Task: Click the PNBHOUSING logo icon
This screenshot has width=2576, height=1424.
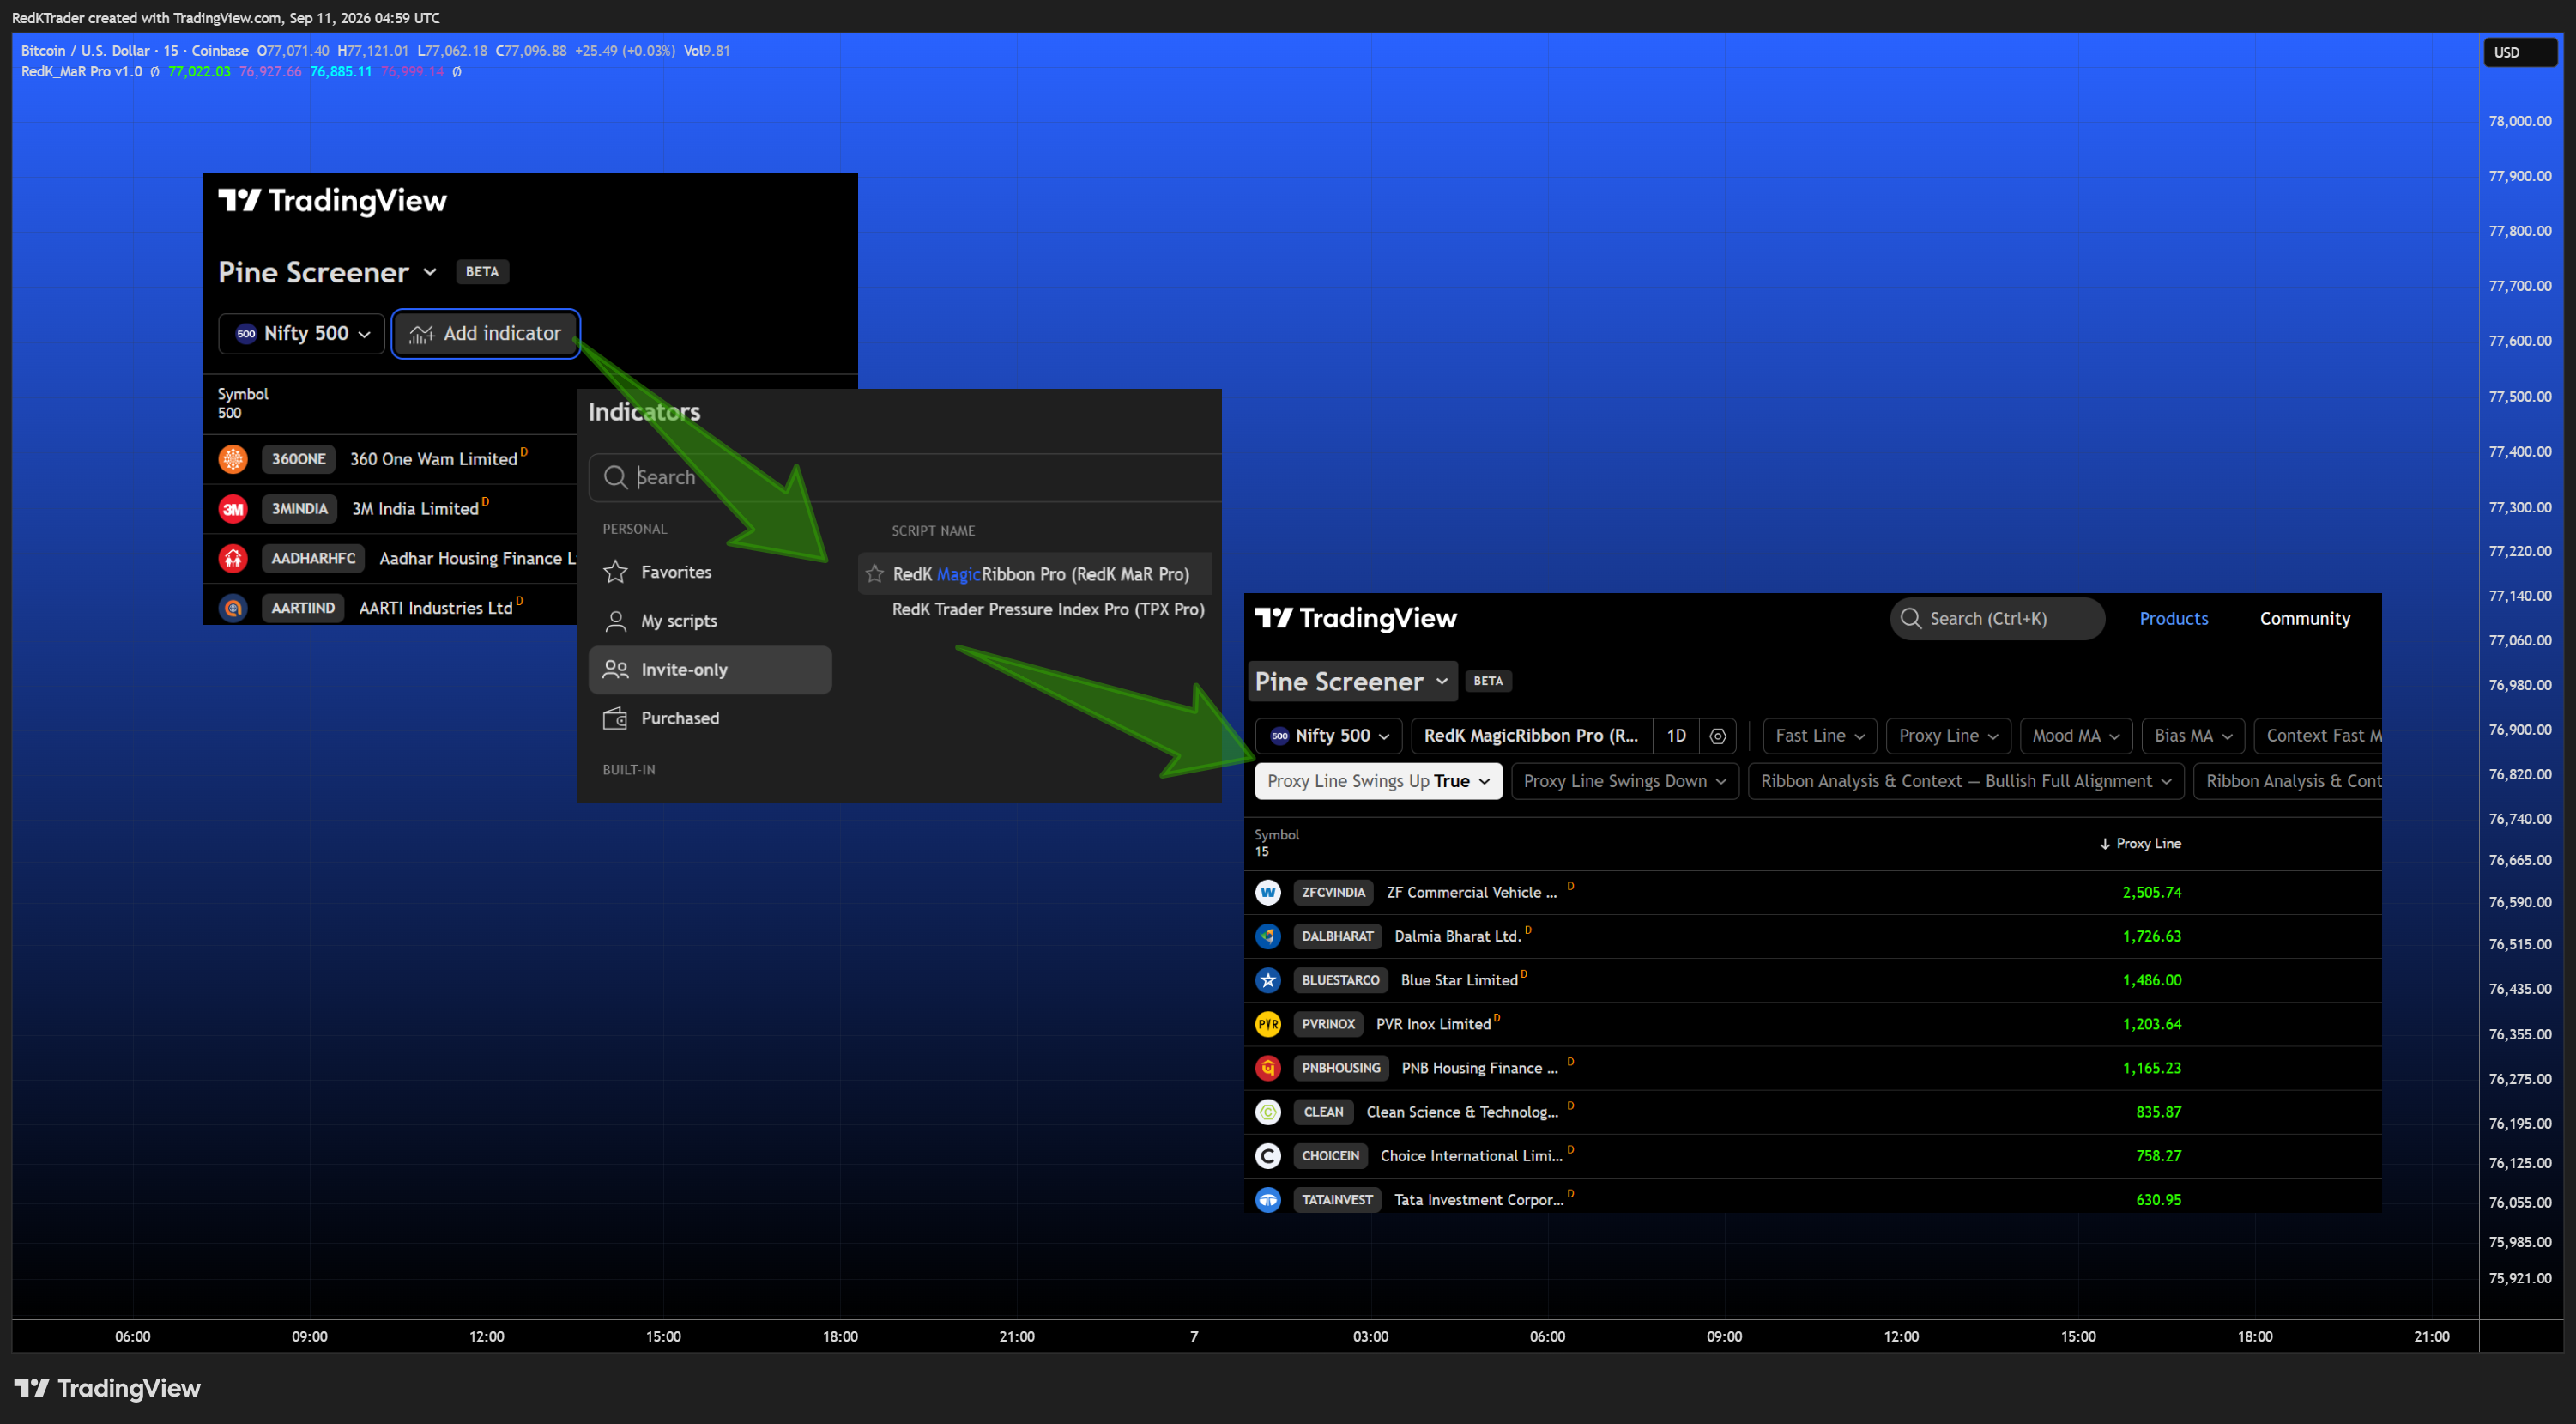Action: 1268,1068
